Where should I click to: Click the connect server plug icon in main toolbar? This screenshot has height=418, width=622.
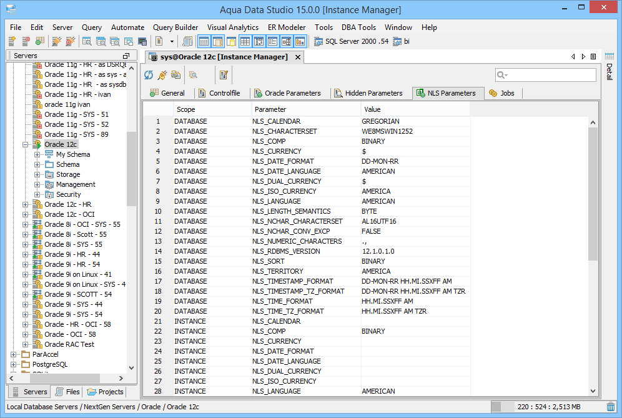coord(57,41)
